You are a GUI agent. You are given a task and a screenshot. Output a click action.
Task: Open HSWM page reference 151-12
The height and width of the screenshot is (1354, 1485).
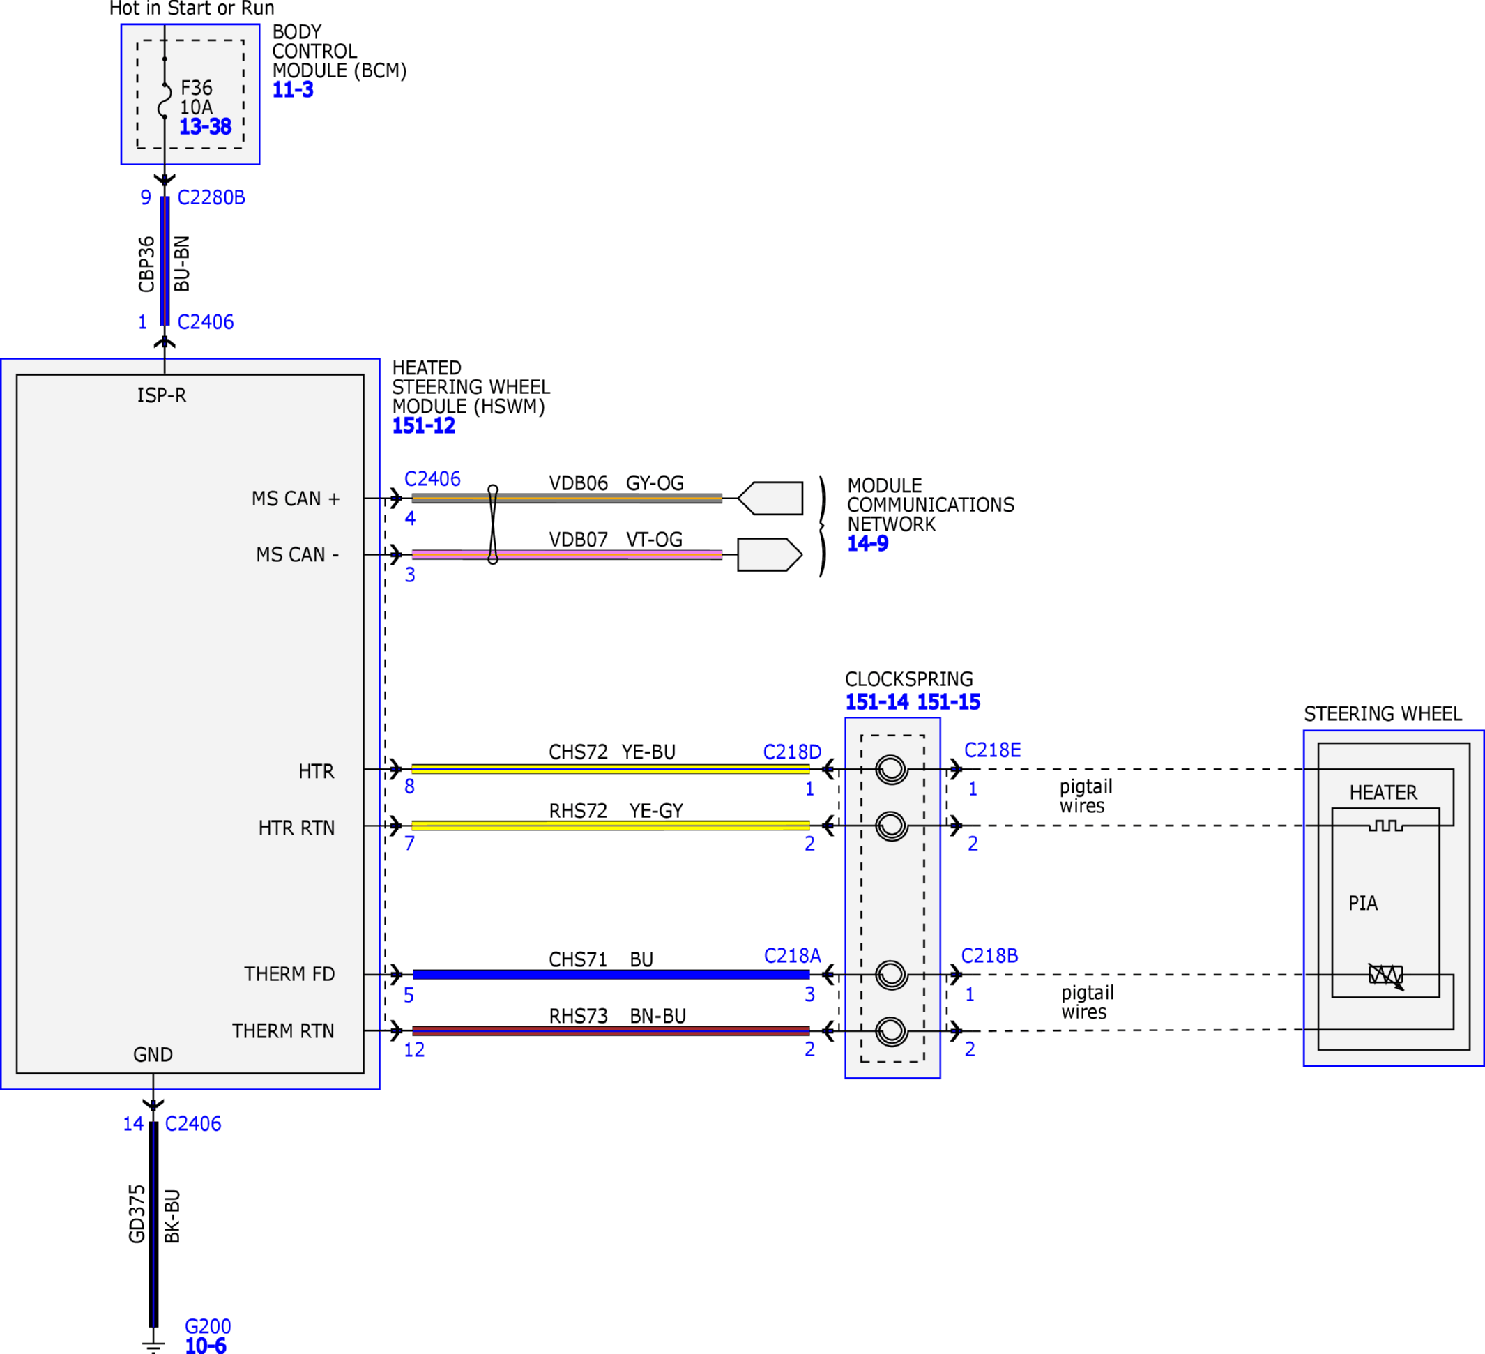(424, 426)
